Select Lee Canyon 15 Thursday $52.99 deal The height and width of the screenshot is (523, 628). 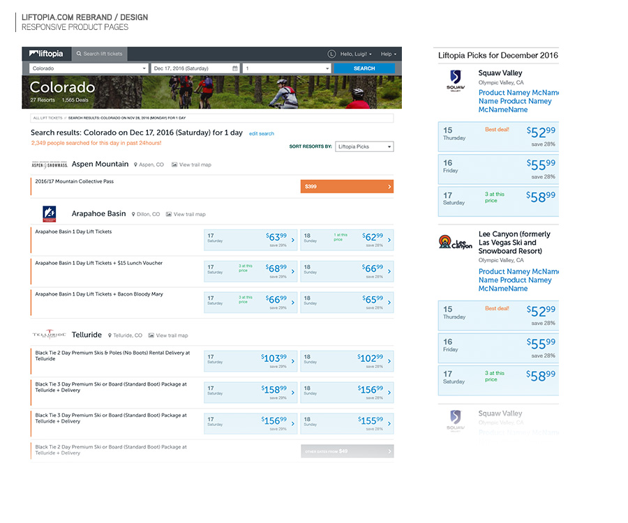[498, 316]
